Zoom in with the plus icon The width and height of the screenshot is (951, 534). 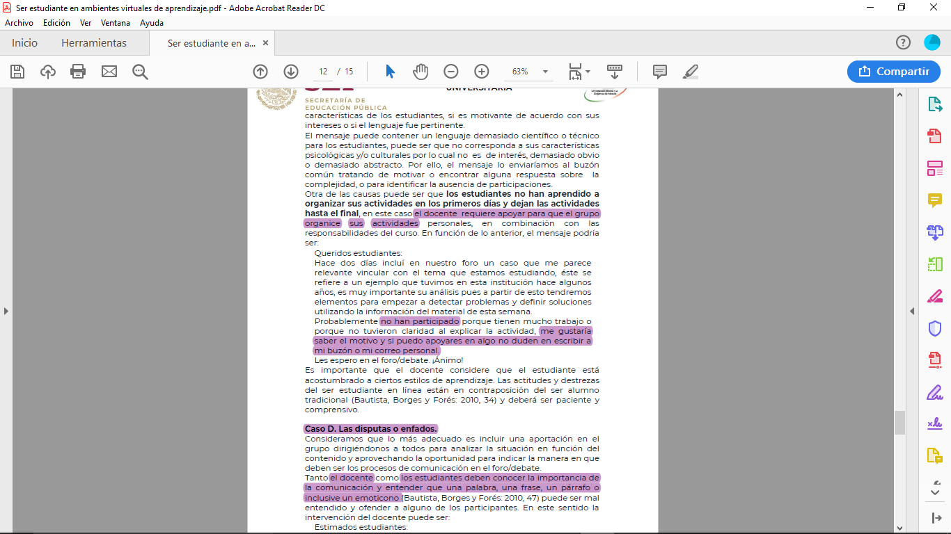(482, 72)
